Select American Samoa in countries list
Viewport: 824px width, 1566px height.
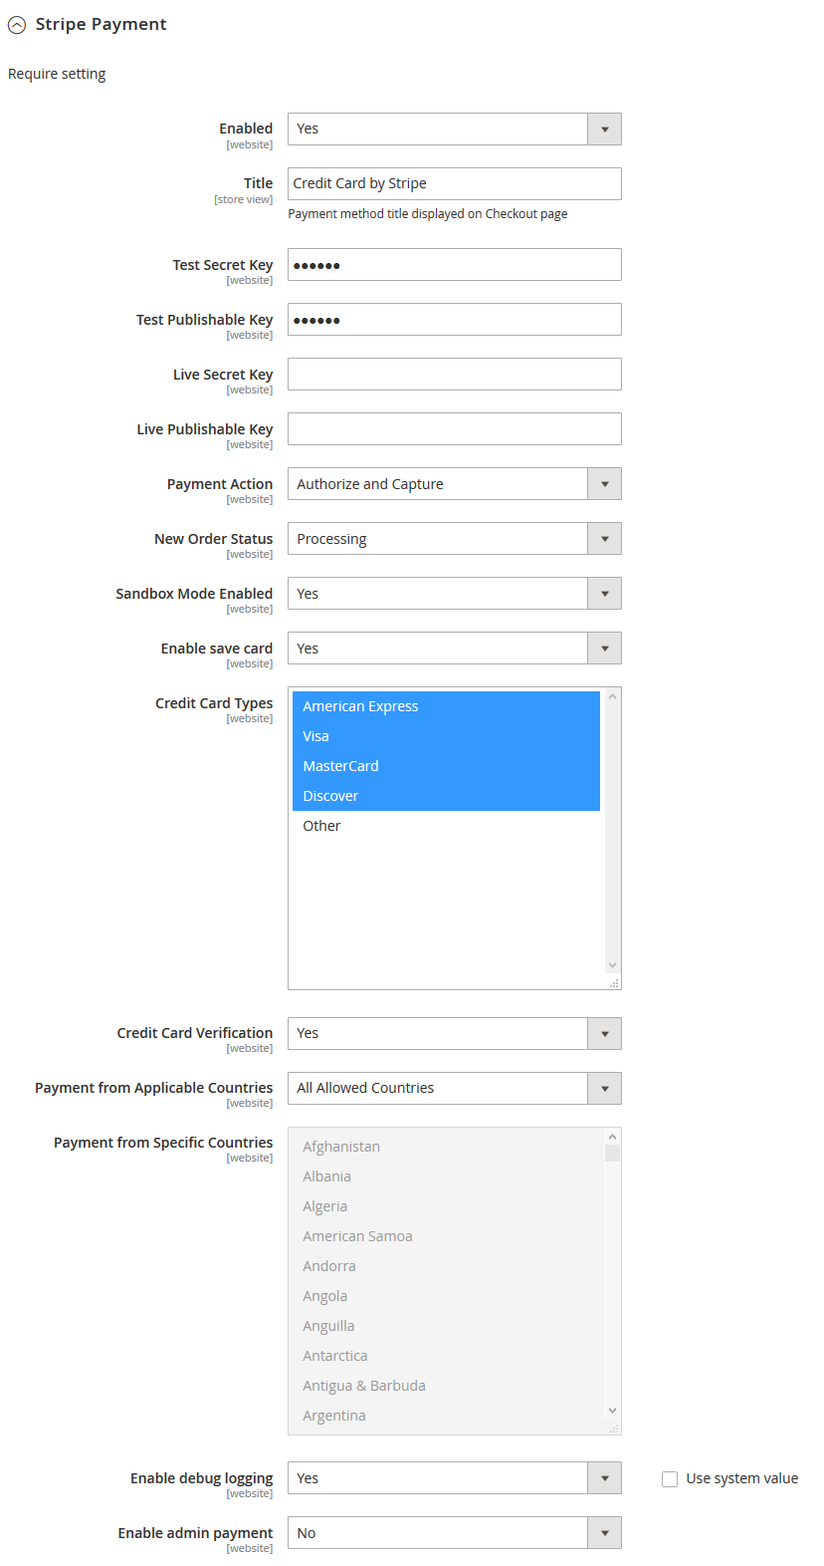pos(447,1236)
